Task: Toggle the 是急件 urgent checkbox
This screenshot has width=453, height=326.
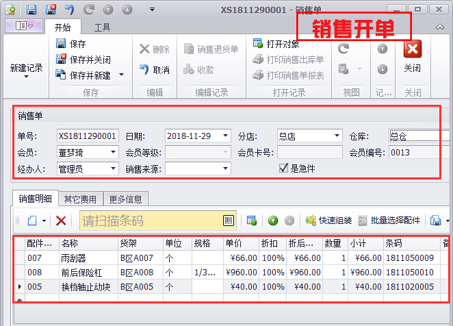Action: (x=283, y=168)
